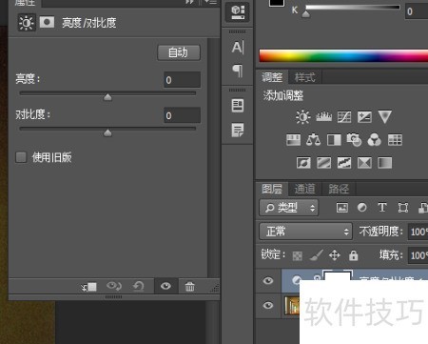
Task: Reset adjustment to defaults icon
Action: coord(139,287)
